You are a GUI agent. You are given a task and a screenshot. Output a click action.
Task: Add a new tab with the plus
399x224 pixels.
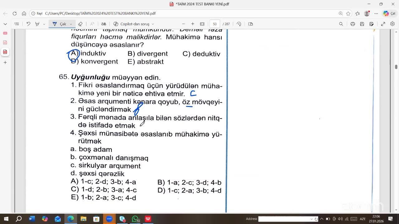point(5,63)
